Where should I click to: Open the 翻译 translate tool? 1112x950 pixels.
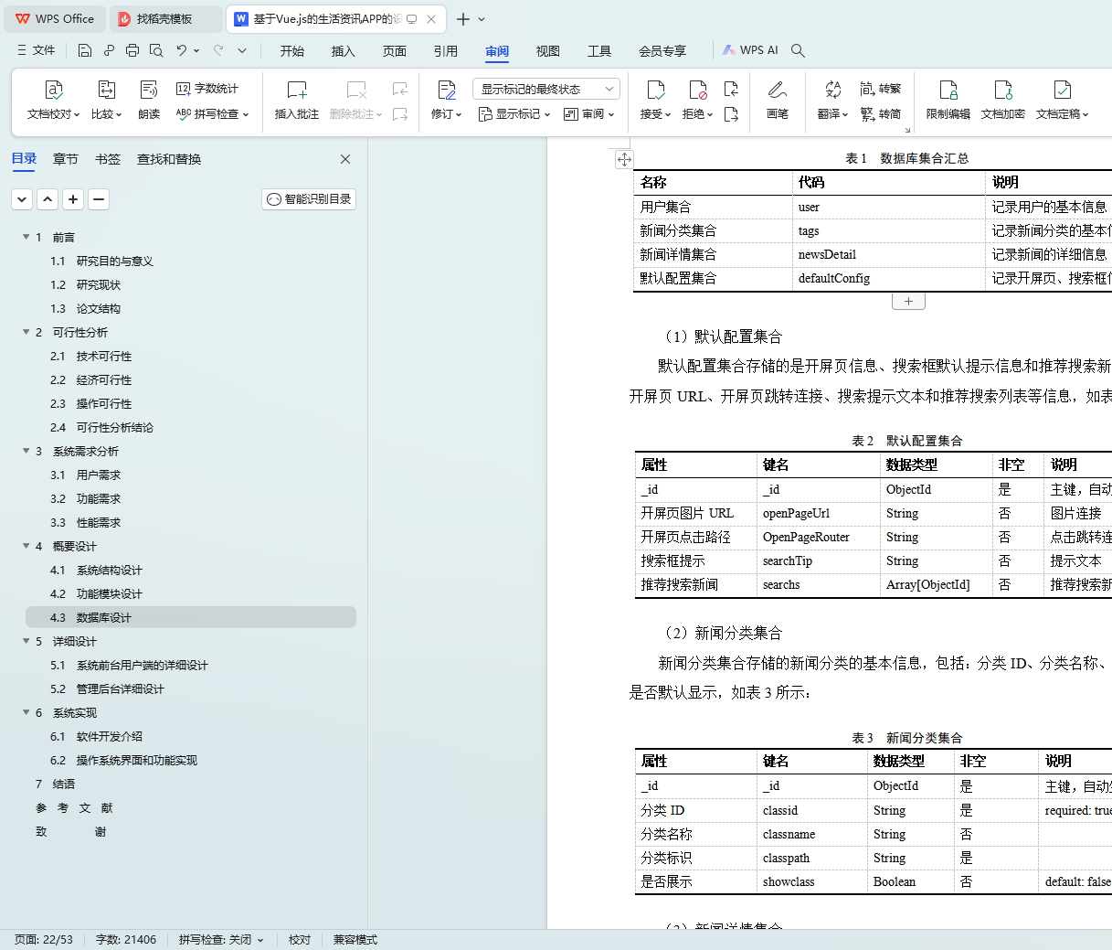point(833,100)
